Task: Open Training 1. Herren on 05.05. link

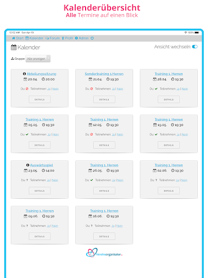Action: click(x=40, y=119)
